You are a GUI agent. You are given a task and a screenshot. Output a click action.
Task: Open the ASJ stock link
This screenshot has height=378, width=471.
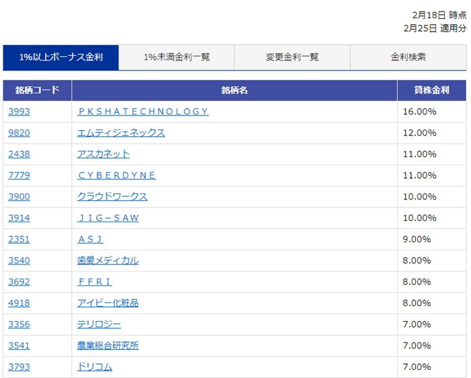pyautogui.click(x=90, y=240)
